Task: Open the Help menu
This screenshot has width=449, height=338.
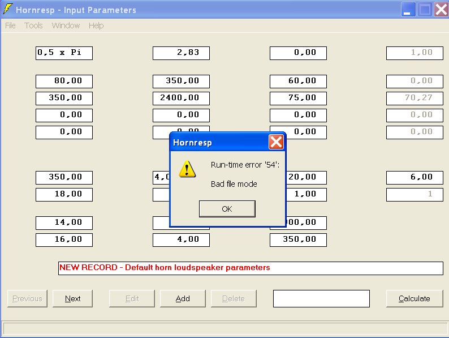Action: pos(96,25)
